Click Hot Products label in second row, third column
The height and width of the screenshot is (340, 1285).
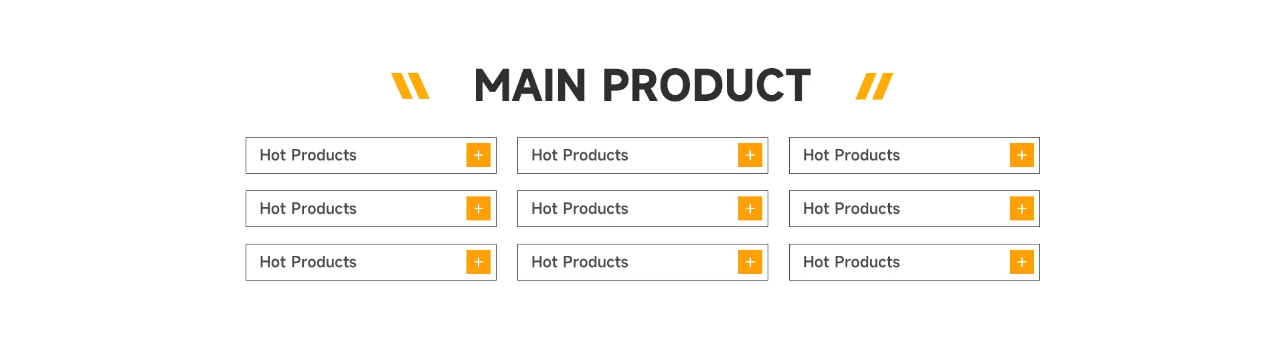pyautogui.click(x=851, y=208)
